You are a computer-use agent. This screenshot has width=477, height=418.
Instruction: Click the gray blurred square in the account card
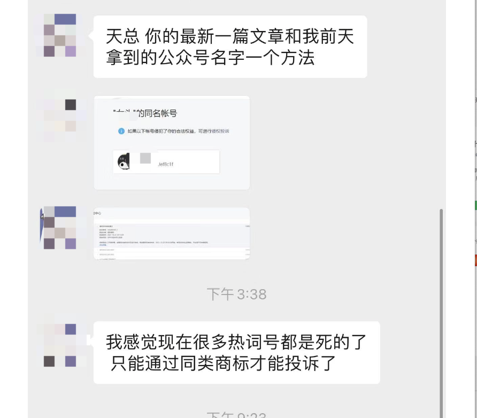(x=145, y=158)
